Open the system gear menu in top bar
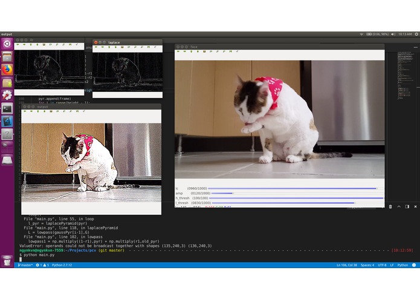This screenshot has height=299, width=420. [x=416, y=34]
